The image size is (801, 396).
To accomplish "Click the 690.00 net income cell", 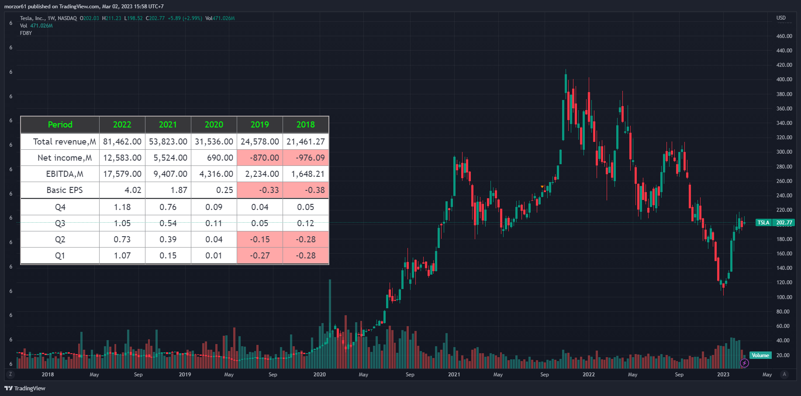I will pos(214,158).
